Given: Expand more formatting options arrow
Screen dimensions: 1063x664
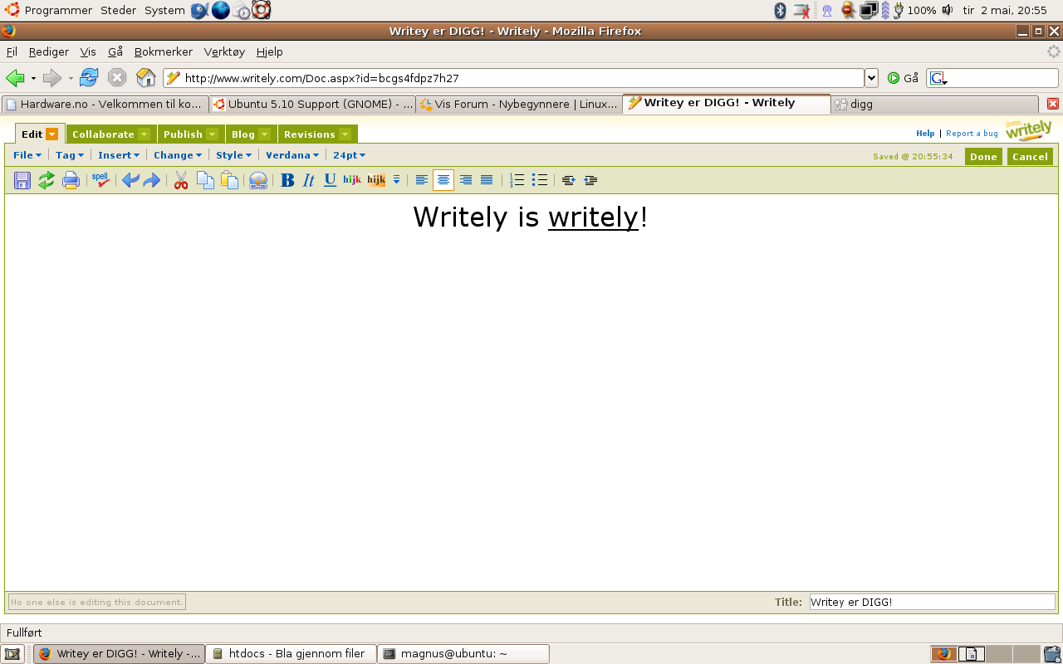Looking at the screenshot, I should pos(396,180).
